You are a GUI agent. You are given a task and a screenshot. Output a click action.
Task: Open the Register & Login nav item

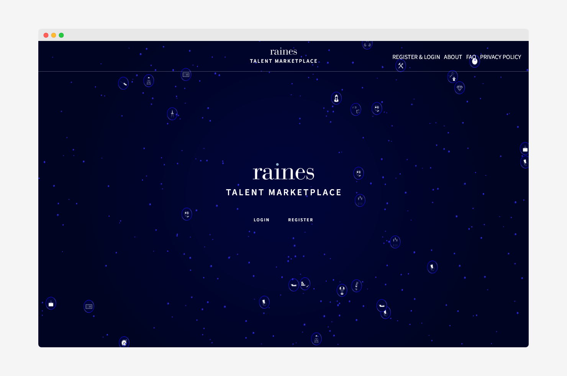[x=416, y=57]
